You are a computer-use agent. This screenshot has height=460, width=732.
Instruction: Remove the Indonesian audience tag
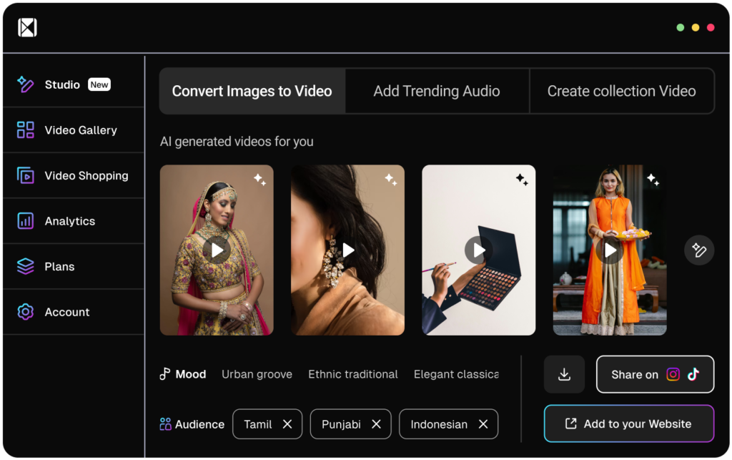click(x=483, y=424)
